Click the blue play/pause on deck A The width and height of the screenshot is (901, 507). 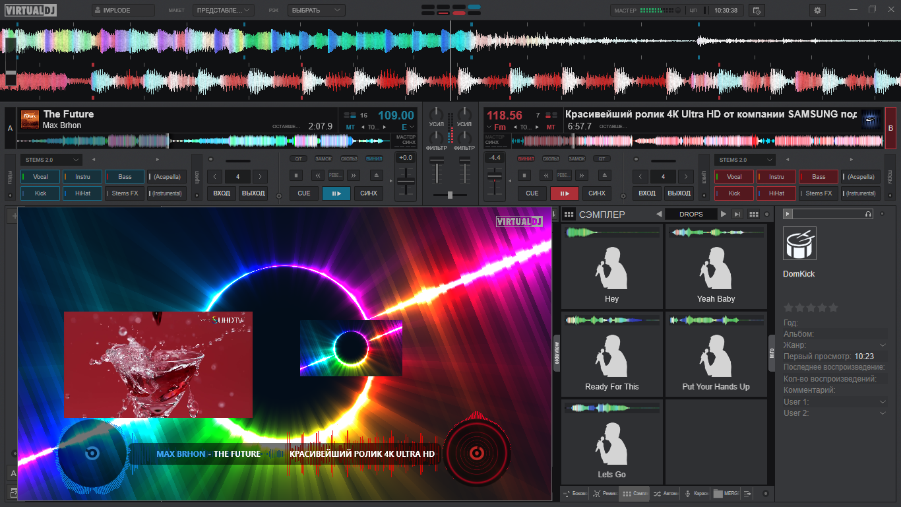click(x=336, y=193)
